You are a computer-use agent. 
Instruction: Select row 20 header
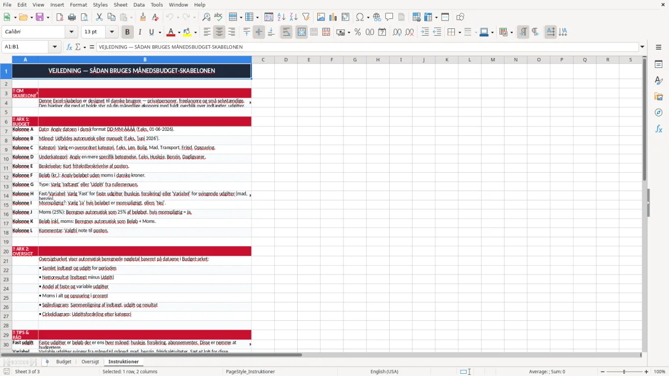pyautogui.click(x=6, y=251)
